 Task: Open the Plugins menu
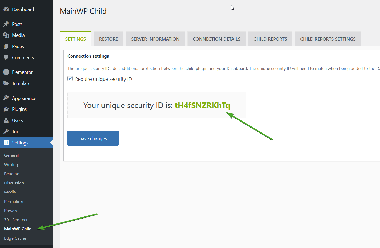tap(19, 109)
